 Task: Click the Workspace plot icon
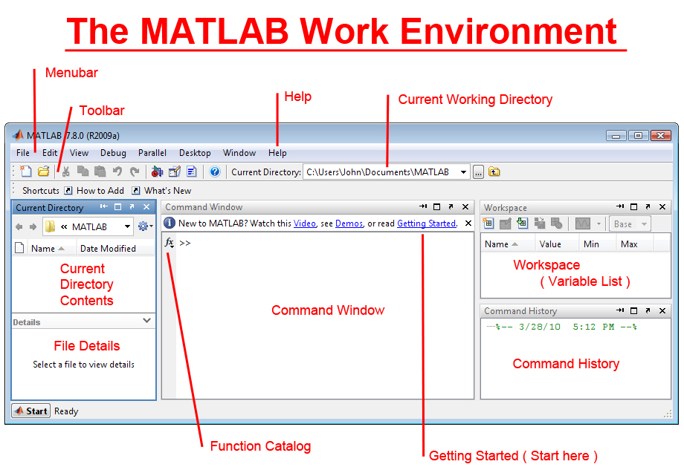(x=583, y=224)
